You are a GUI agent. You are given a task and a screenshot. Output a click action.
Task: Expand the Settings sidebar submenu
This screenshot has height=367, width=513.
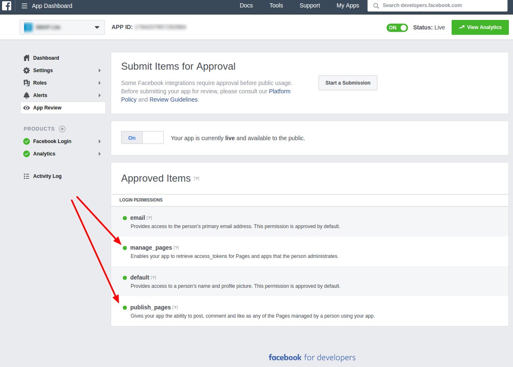tap(100, 70)
